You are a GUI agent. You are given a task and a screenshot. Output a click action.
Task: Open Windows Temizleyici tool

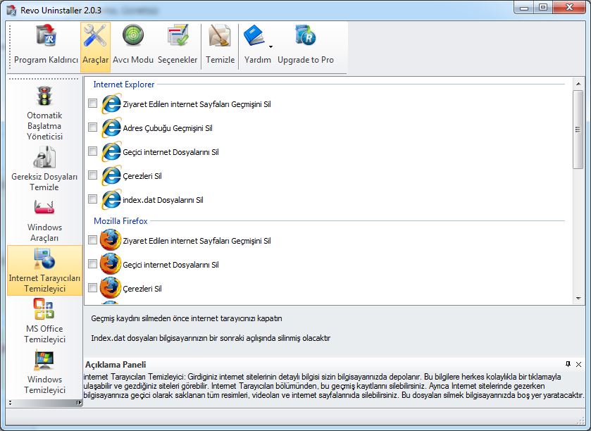pos(44,373)
